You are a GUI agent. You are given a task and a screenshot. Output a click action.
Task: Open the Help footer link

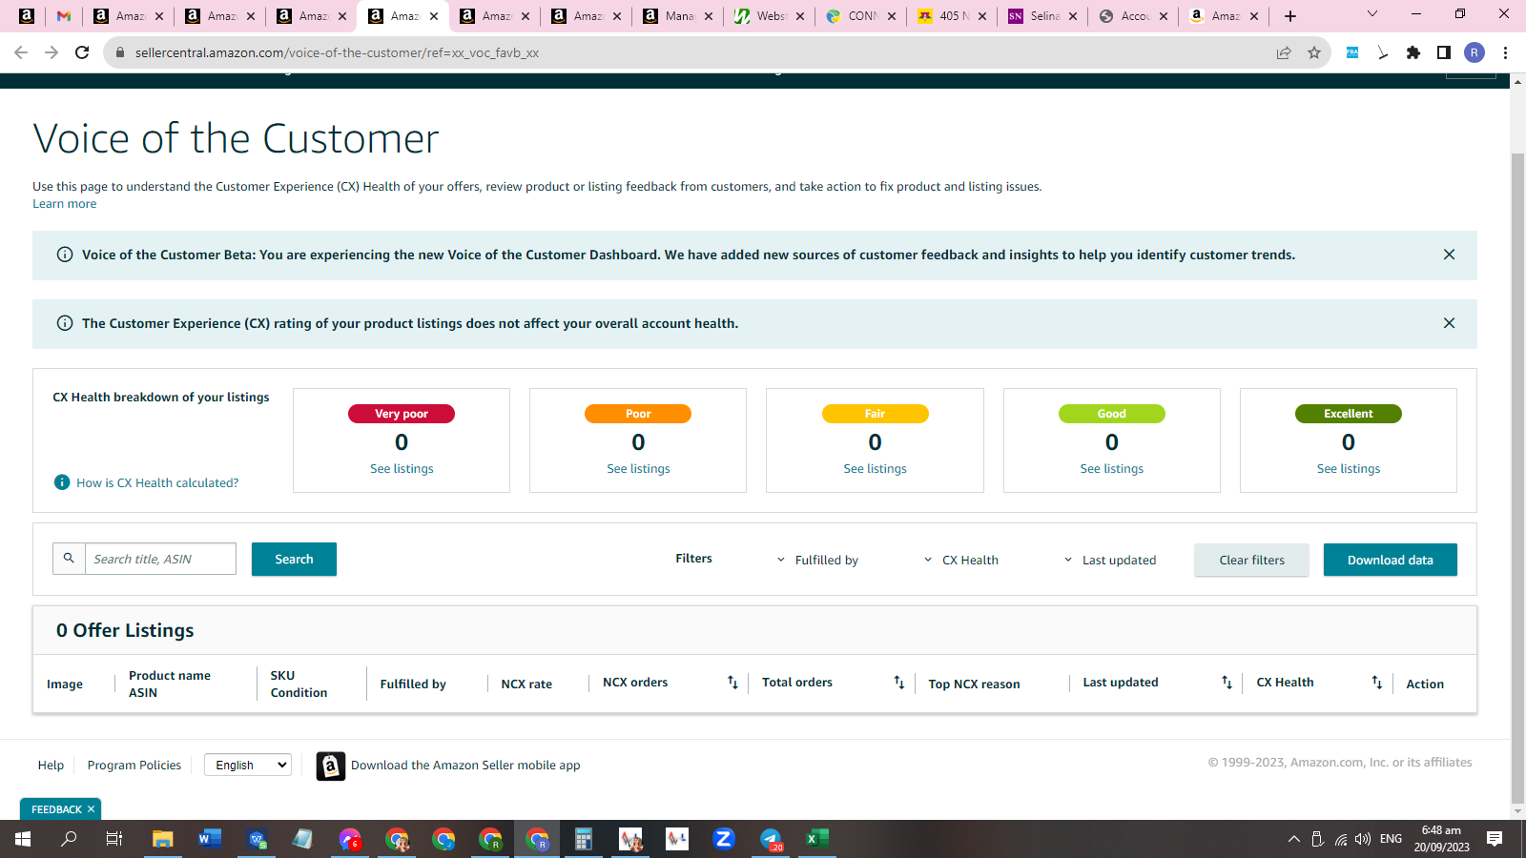[51, 766]
